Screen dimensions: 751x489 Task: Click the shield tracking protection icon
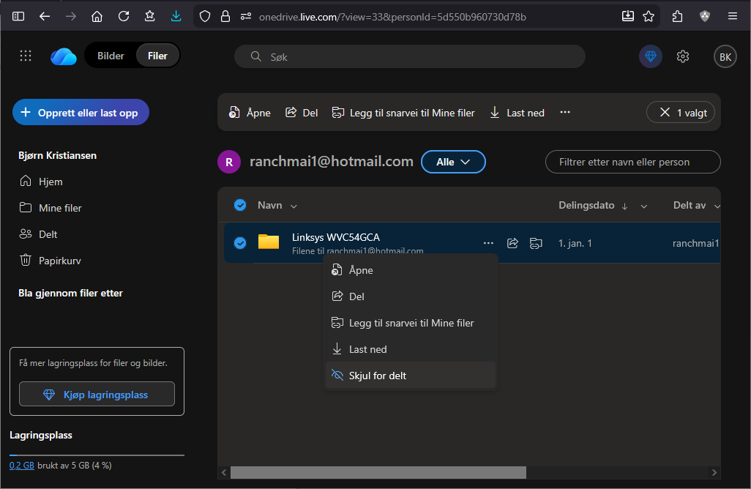click(x=205, y=16)
